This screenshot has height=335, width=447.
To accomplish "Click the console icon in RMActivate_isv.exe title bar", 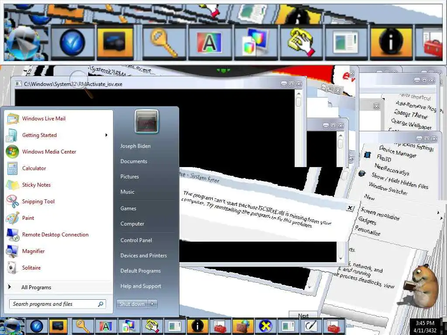I will 18,84.
